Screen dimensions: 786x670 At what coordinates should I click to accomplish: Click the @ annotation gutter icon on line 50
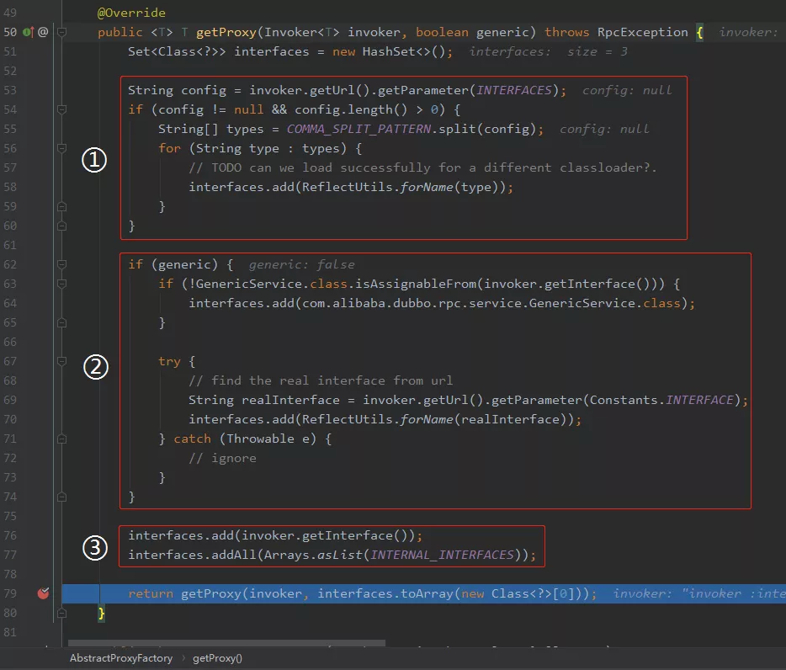click(43, 32)
